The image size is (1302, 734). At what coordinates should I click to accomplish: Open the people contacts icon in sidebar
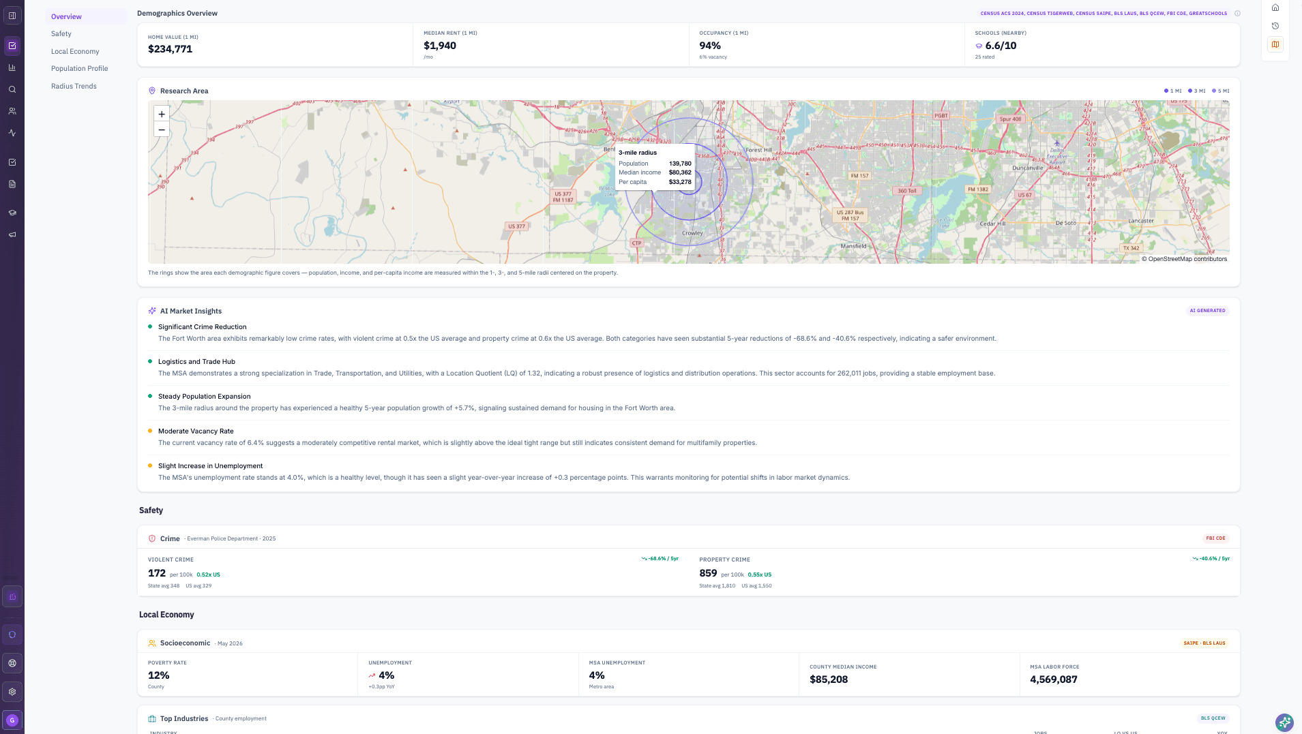[x=12, y=111]
